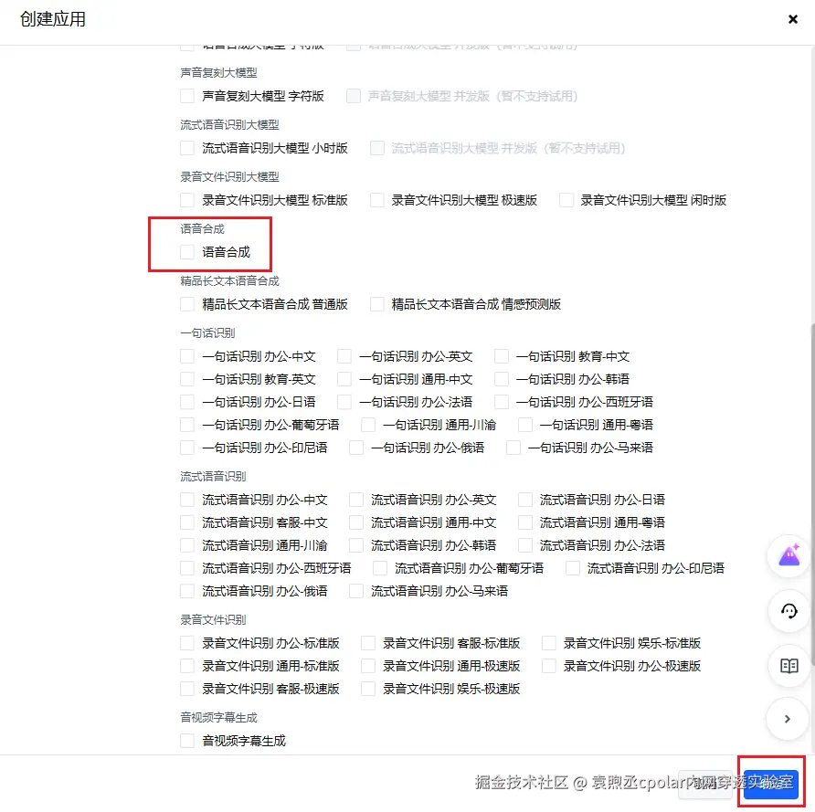Viewport: 815px width, 812px height.
Task: Check 精品长文本语音合成 普通版
Action: coord(185,303)
